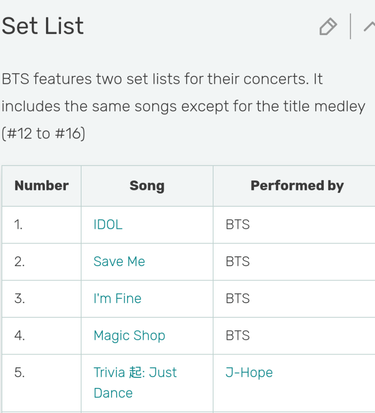Click the number 5. cell in the table

click(x=19, y=372)
